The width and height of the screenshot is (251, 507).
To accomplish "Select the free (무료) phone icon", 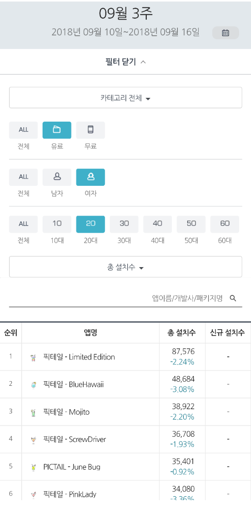I will click(x=91, y=130).
